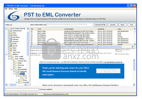Open the Action menu

[11, 9]
